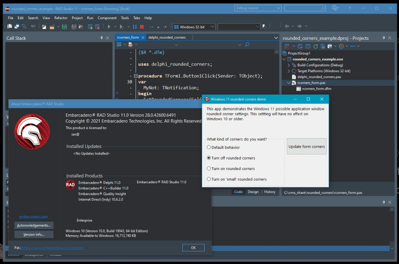Pause the running program with the pause icon
The width and height of the screenshot is (399, 264).
click(135, 27)
